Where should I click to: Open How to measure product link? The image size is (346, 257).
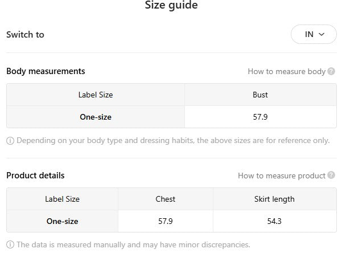(281, 176)
